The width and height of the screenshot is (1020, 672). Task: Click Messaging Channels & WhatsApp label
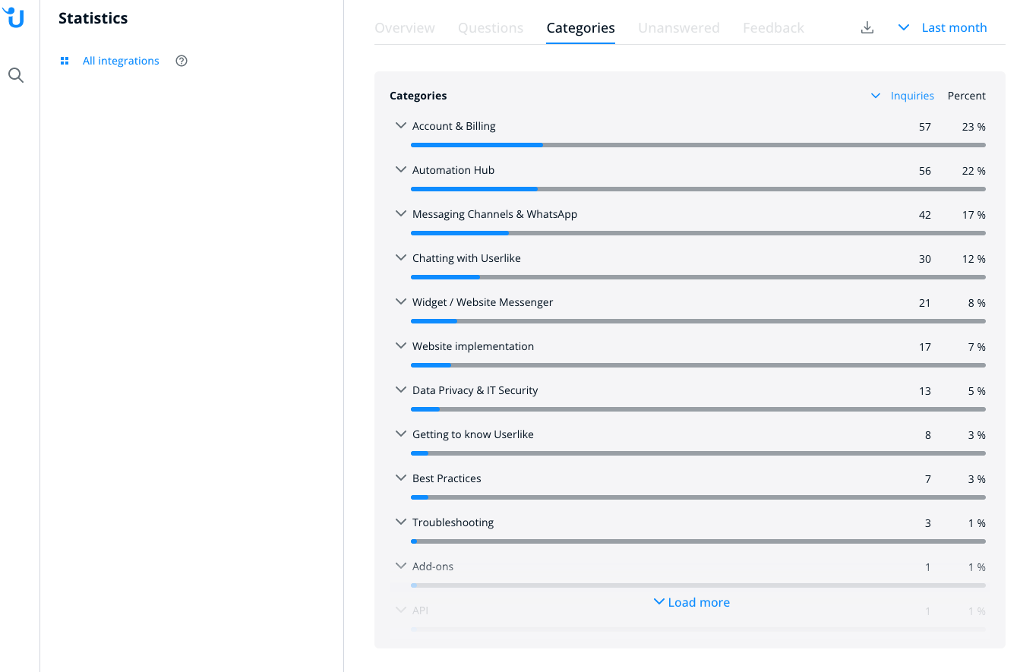pyautogui.click(x=494, y=214)
